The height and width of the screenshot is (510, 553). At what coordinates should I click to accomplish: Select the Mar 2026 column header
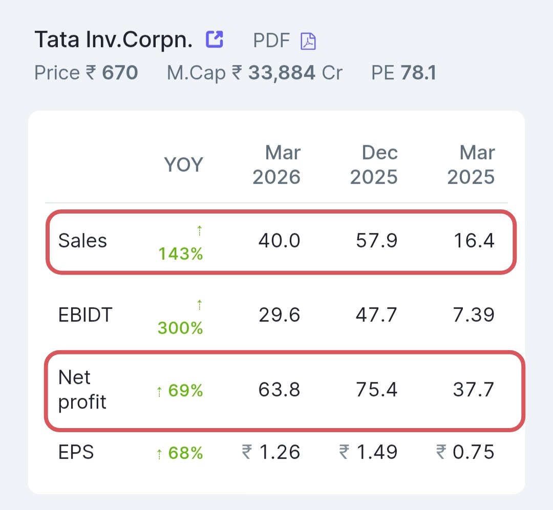coord(276,165)
